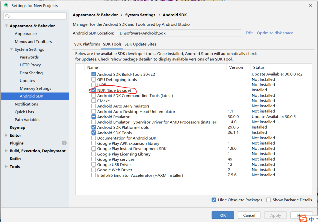Collapse the Appearance & Behavior tree arrow
The width and height of the screenshot is (318, 222).
6,26
